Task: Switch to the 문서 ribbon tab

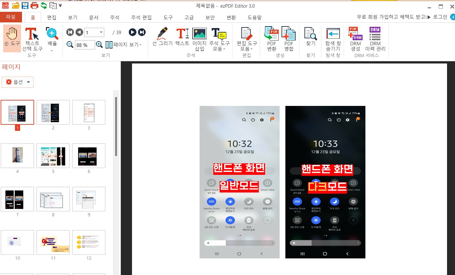Action: (94, 18)
